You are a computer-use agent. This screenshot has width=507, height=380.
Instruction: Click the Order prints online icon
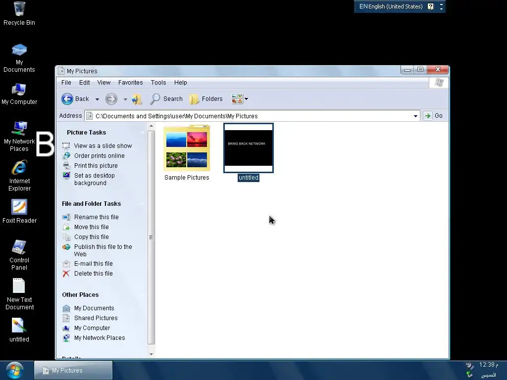coord(66,156)
